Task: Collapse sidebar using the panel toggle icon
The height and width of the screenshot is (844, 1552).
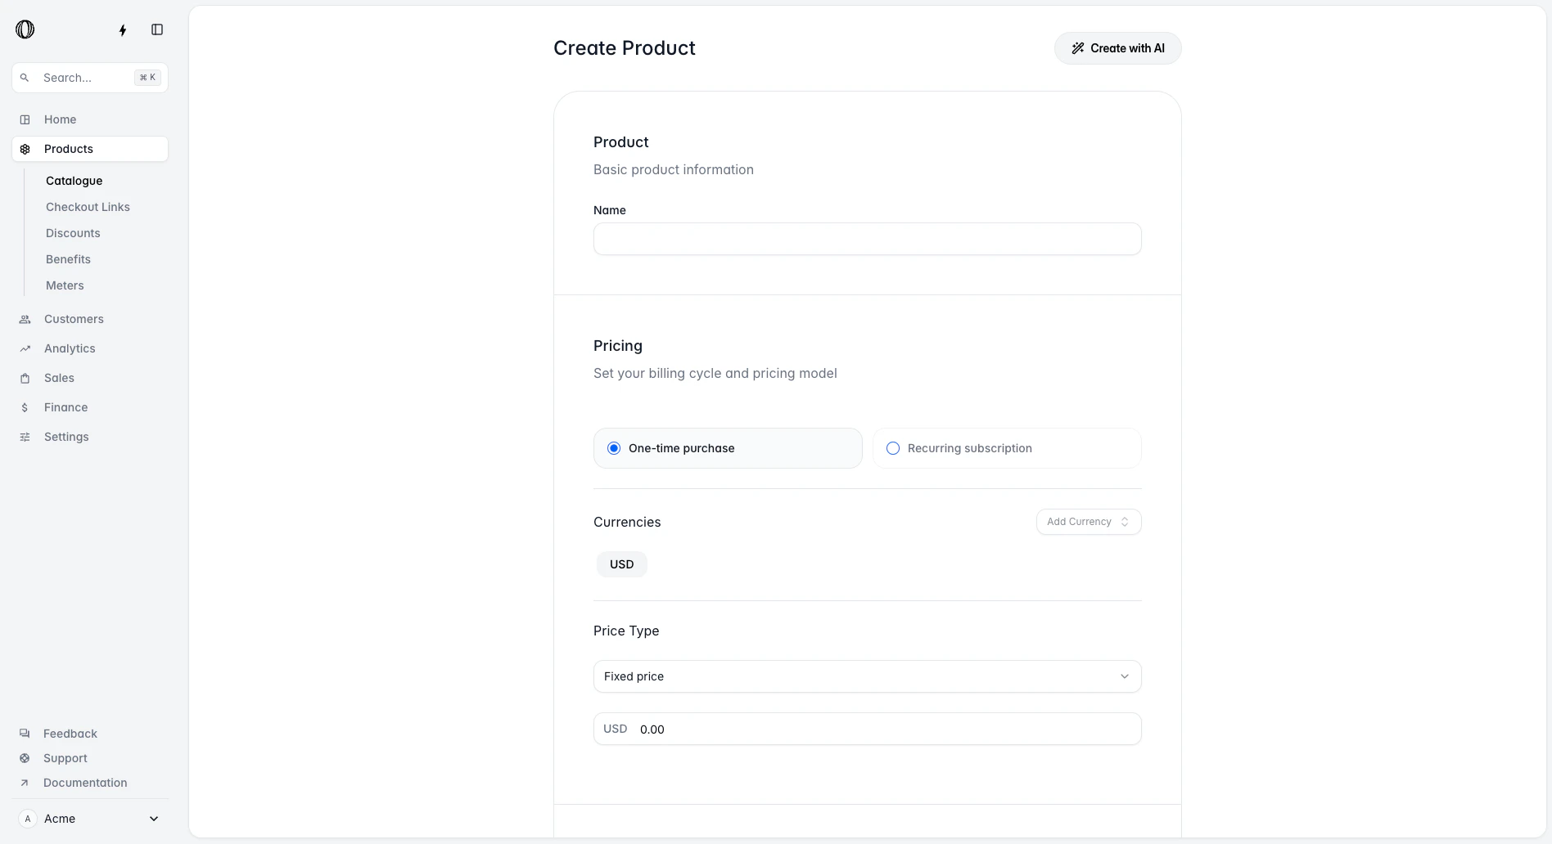Action: pos(157,30)
